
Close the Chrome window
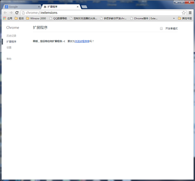click(x=189, y=2)
